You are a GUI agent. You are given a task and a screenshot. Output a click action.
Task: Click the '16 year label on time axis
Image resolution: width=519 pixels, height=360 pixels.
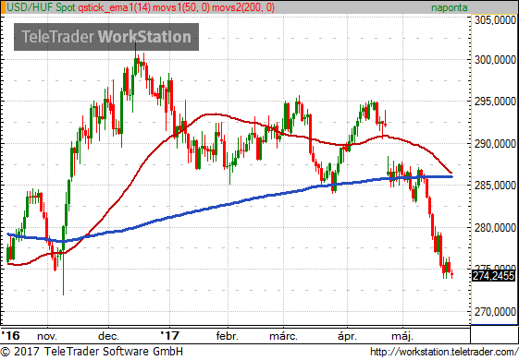10,336
